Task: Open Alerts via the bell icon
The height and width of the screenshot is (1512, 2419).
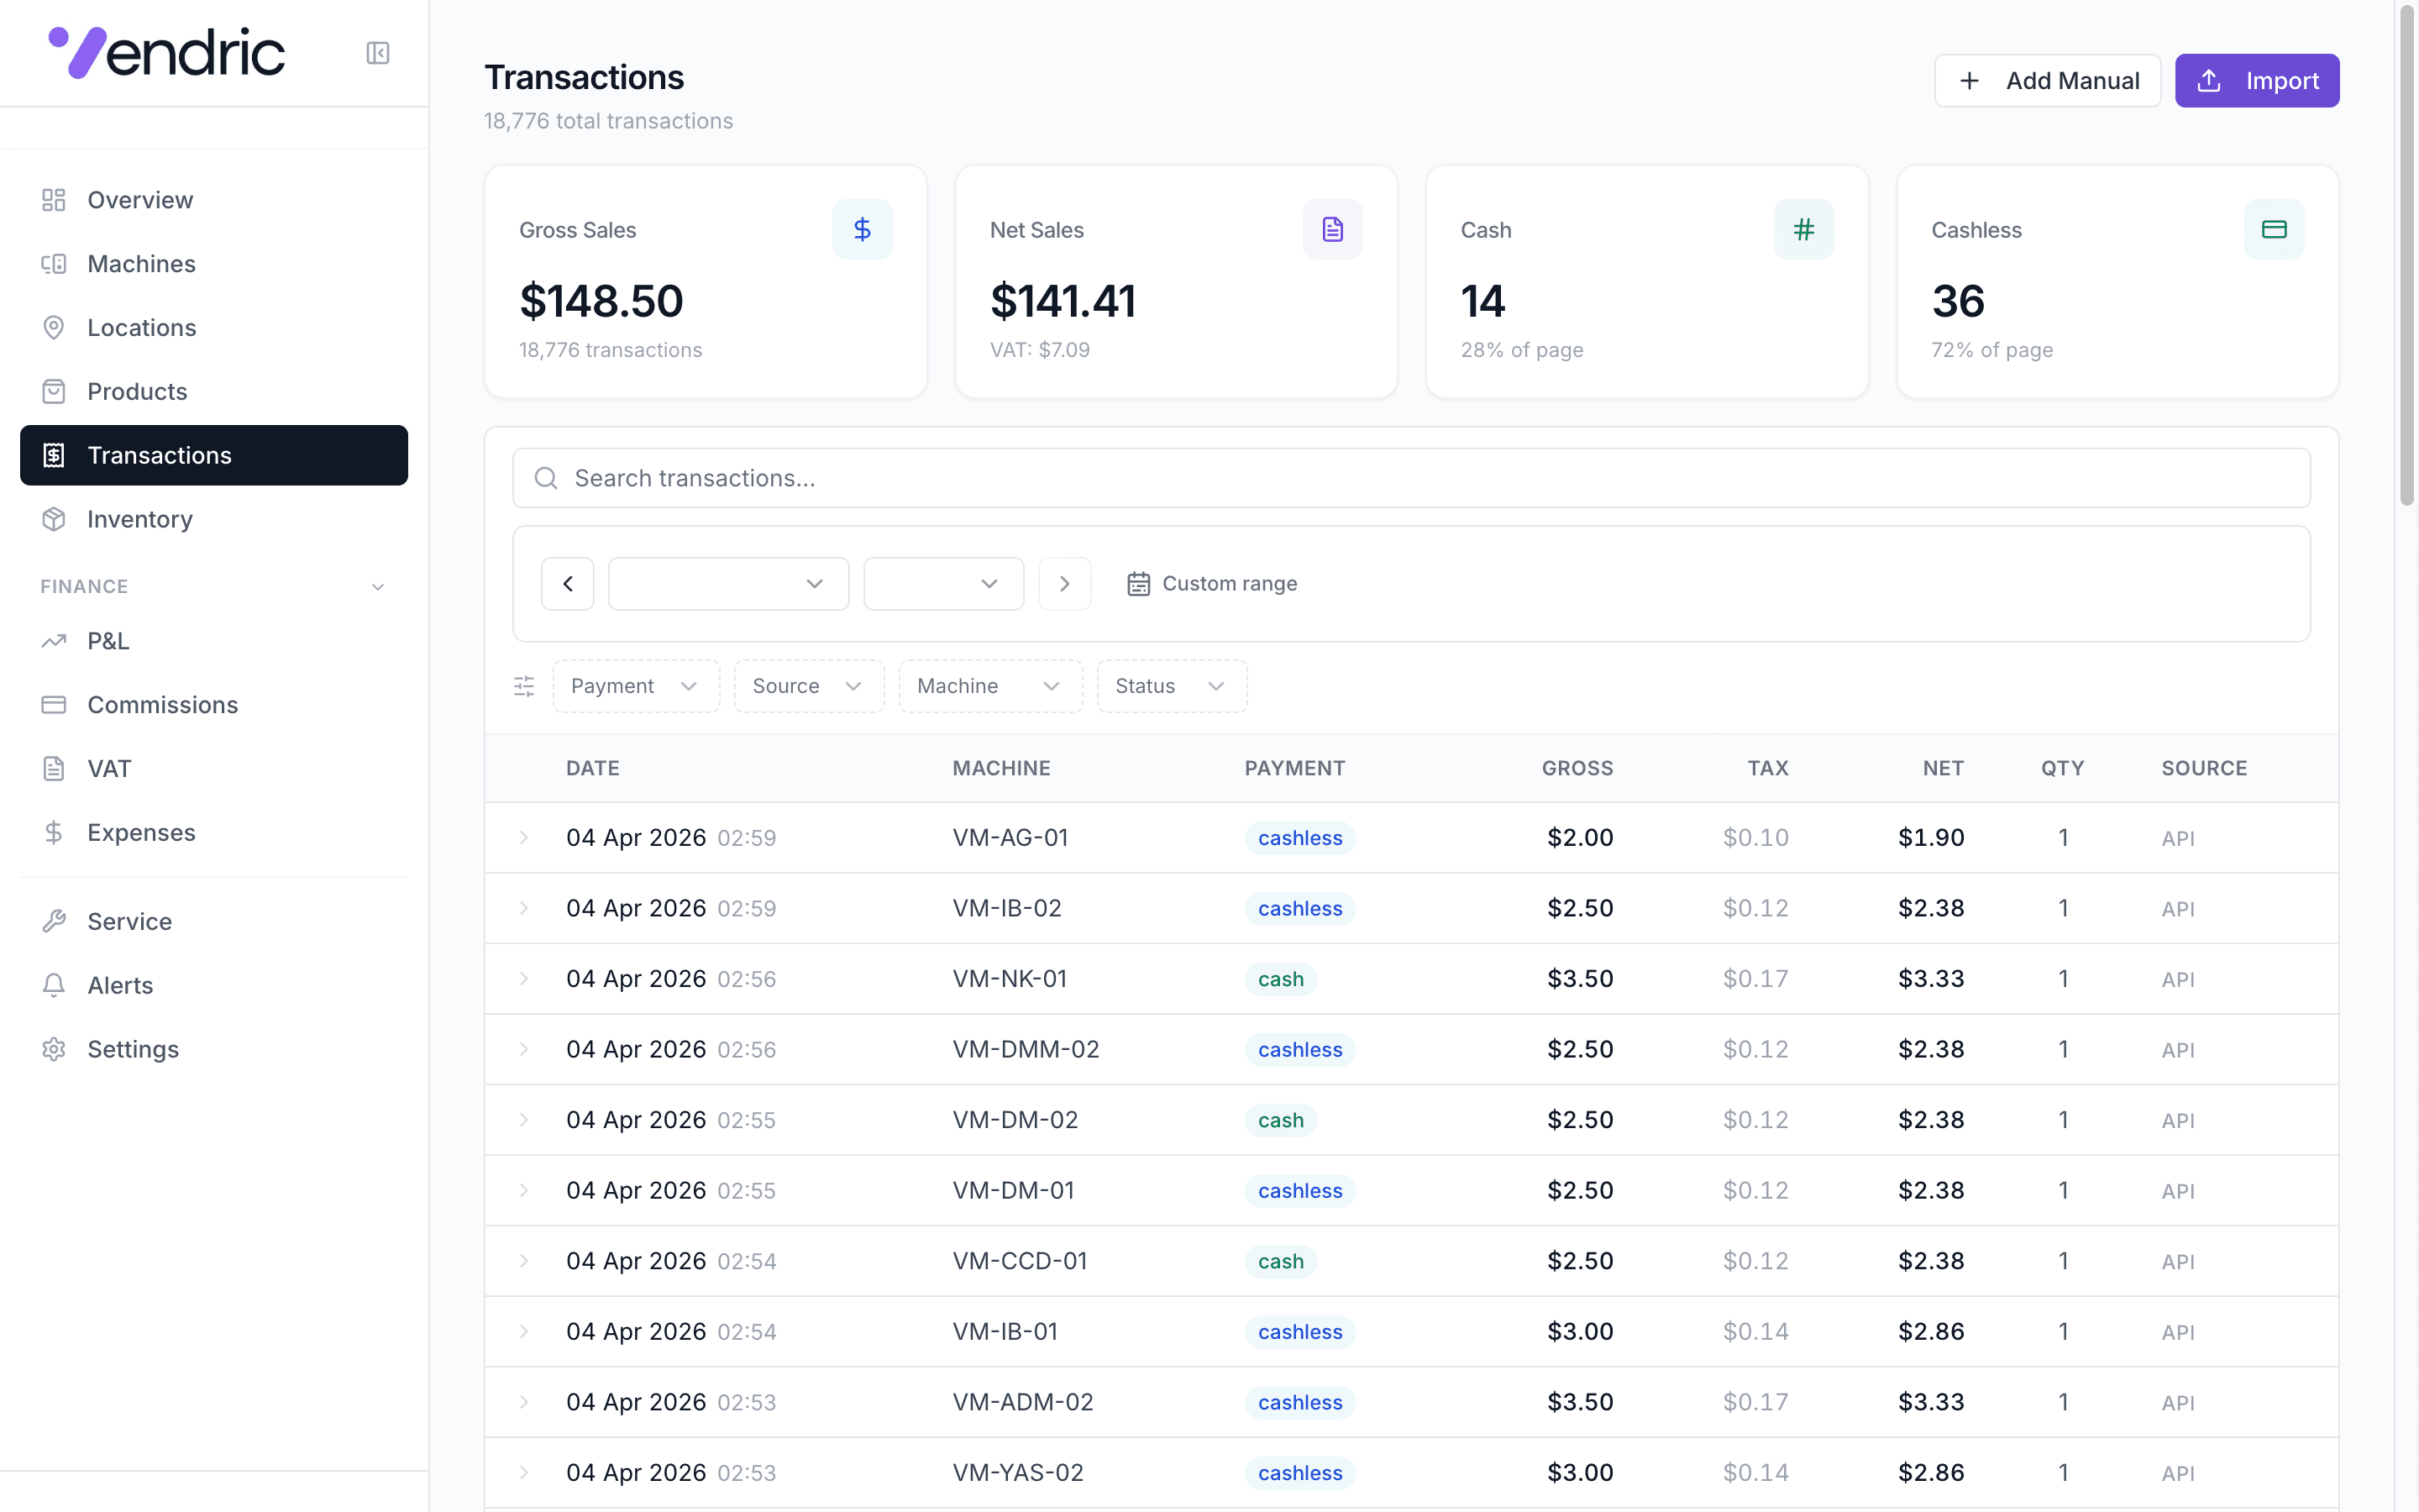Action: 54,984
